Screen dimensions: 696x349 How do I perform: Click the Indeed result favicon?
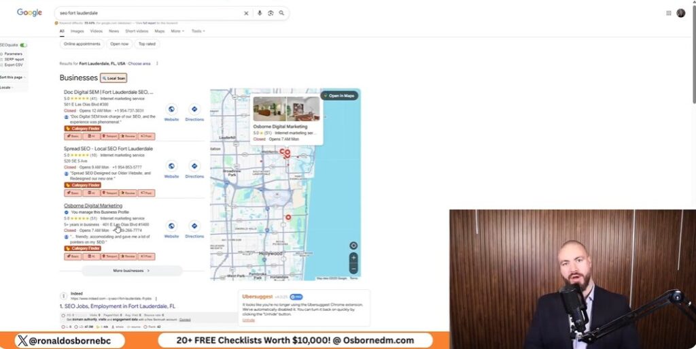tap(63, 296)
